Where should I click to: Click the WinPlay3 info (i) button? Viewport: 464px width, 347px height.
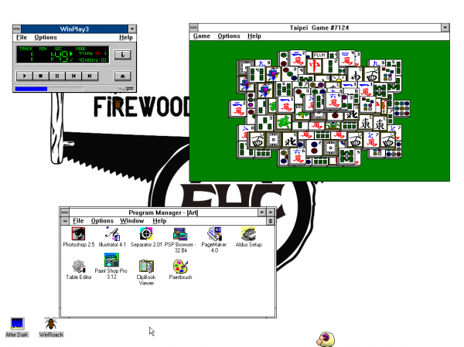[122, 55]
